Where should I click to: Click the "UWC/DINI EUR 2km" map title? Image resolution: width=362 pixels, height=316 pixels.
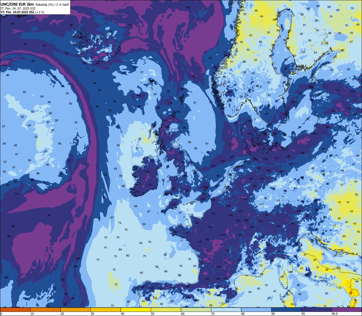17,4
